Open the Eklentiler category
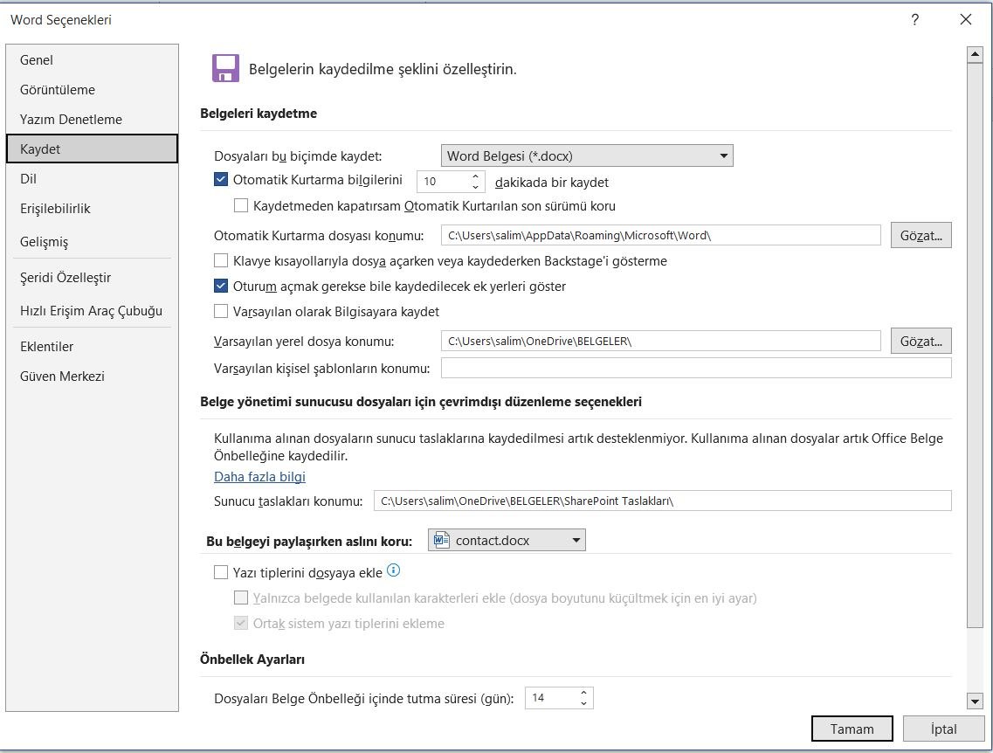 [x=92, y=347]
